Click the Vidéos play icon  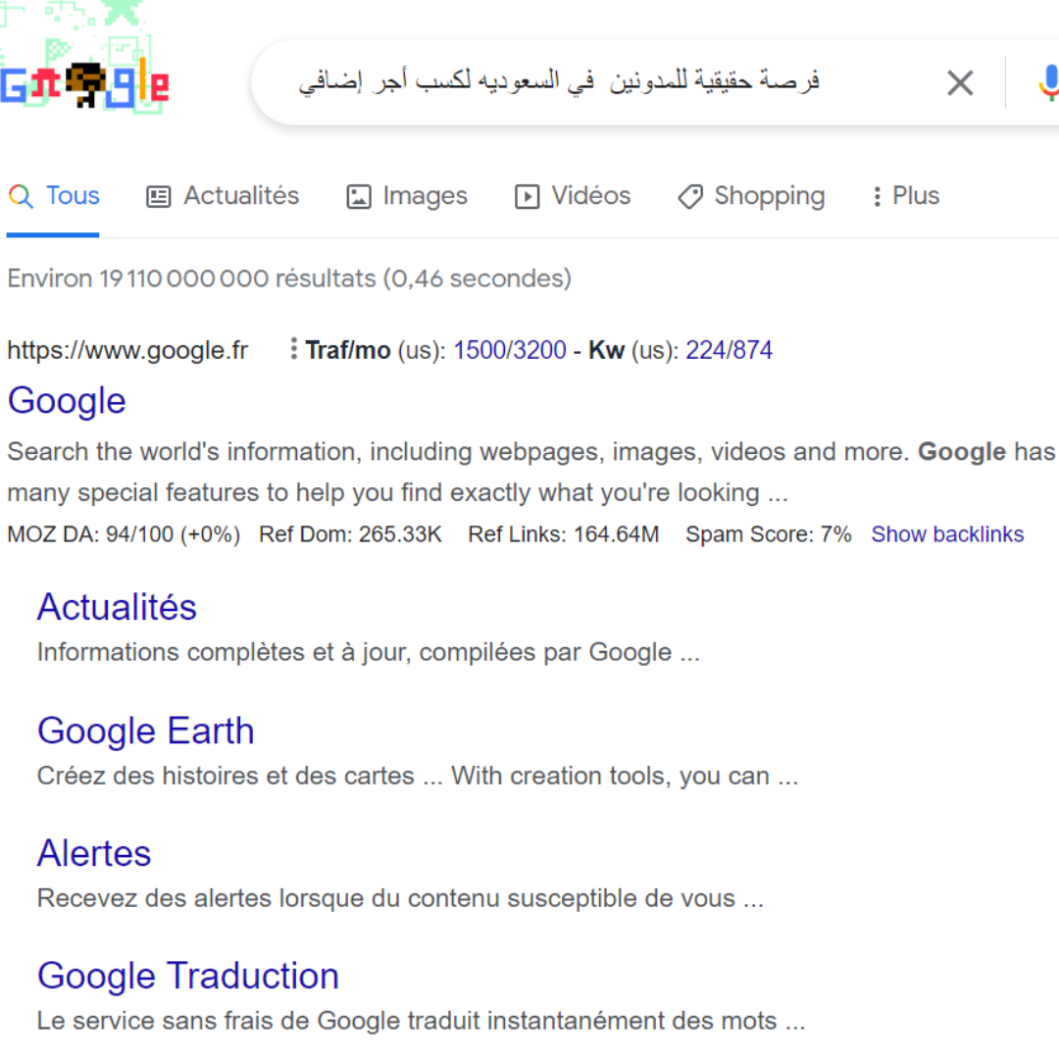click(527, 196)
